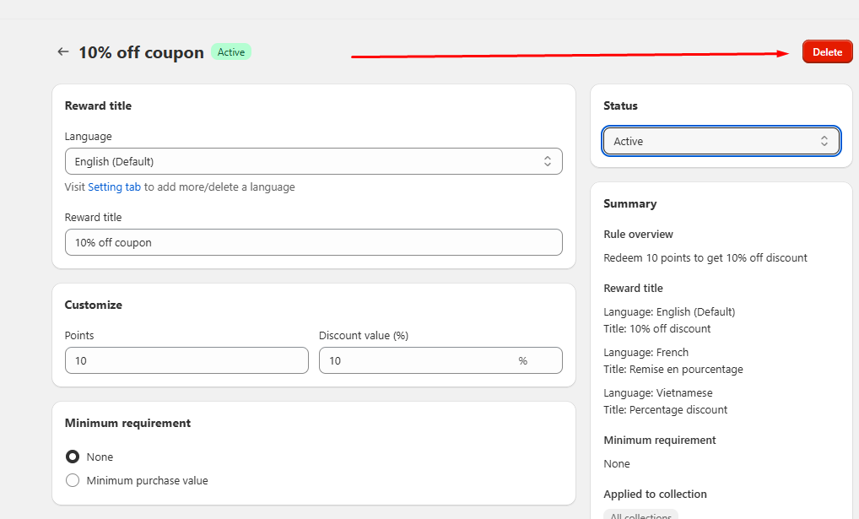859x519 pixels.
Task: Open the Language dropdown showing English (Default)
Action: click(x=313, y=161)
